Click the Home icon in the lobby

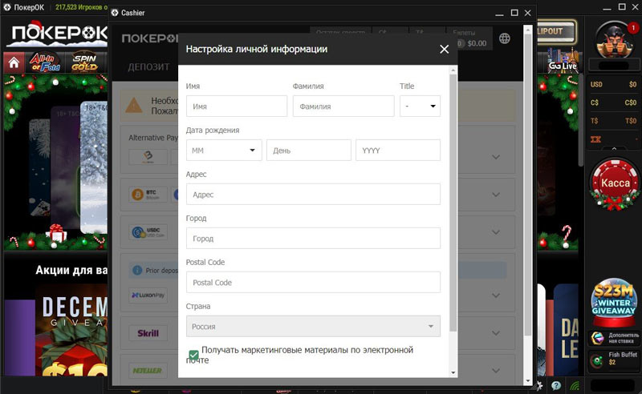click(14, 63)
